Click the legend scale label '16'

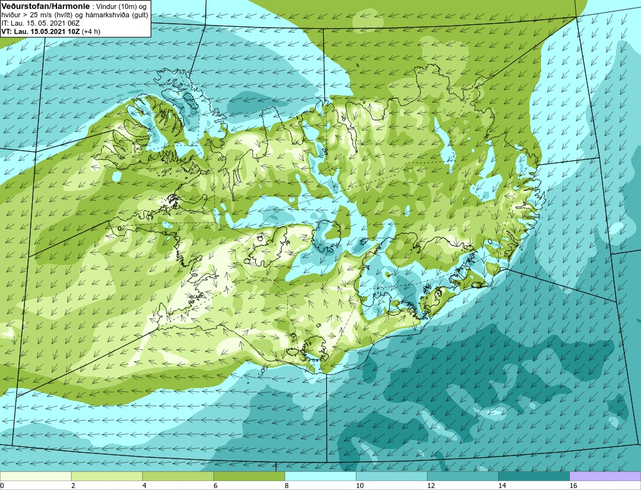pos(573,486)
